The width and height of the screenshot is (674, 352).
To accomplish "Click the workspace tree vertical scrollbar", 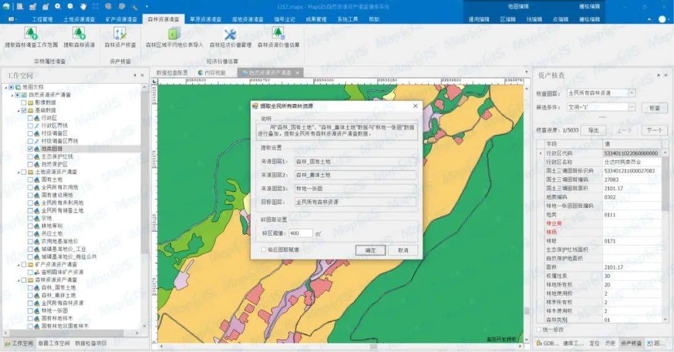I will coord(144,172).
